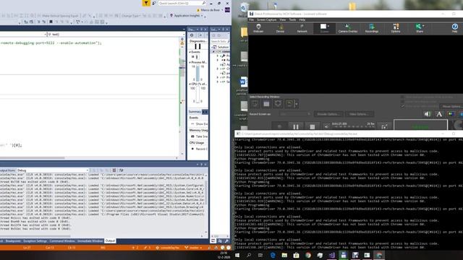Switch to the Exception Settings tab
463x260 pixels.
35,241
